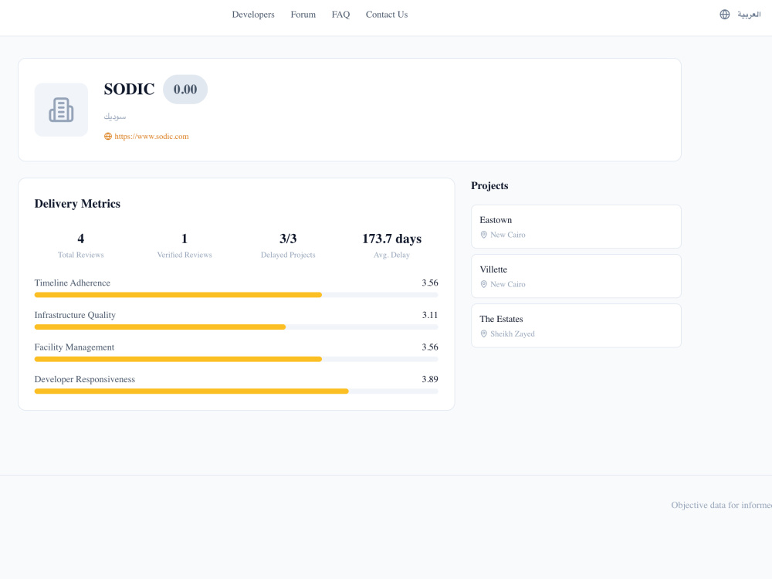Click the Timeline Adherence label
This screenshot has height=579, width=772.
pyautogui.click(x=73, y=283)
